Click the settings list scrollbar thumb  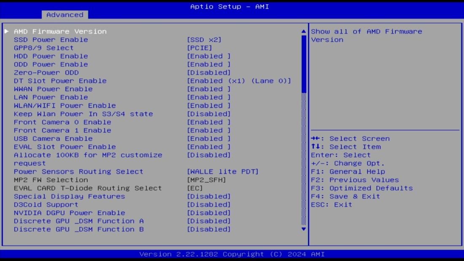pos(303,64)
